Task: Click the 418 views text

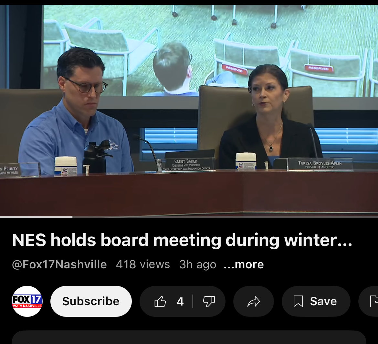Action: pos(143,264)
